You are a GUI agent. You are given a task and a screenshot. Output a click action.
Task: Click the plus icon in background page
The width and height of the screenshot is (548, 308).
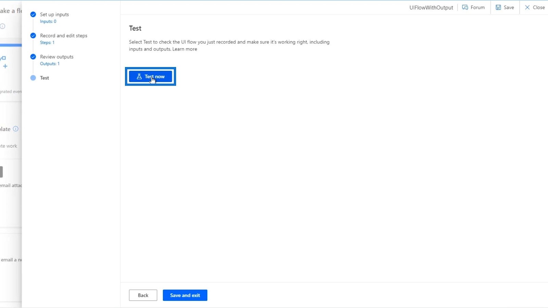(x=5, y=66)
